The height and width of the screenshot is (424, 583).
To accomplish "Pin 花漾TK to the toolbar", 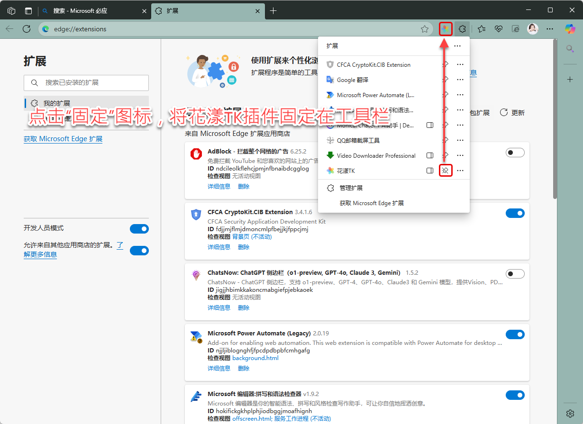I will tap(446, 171).
